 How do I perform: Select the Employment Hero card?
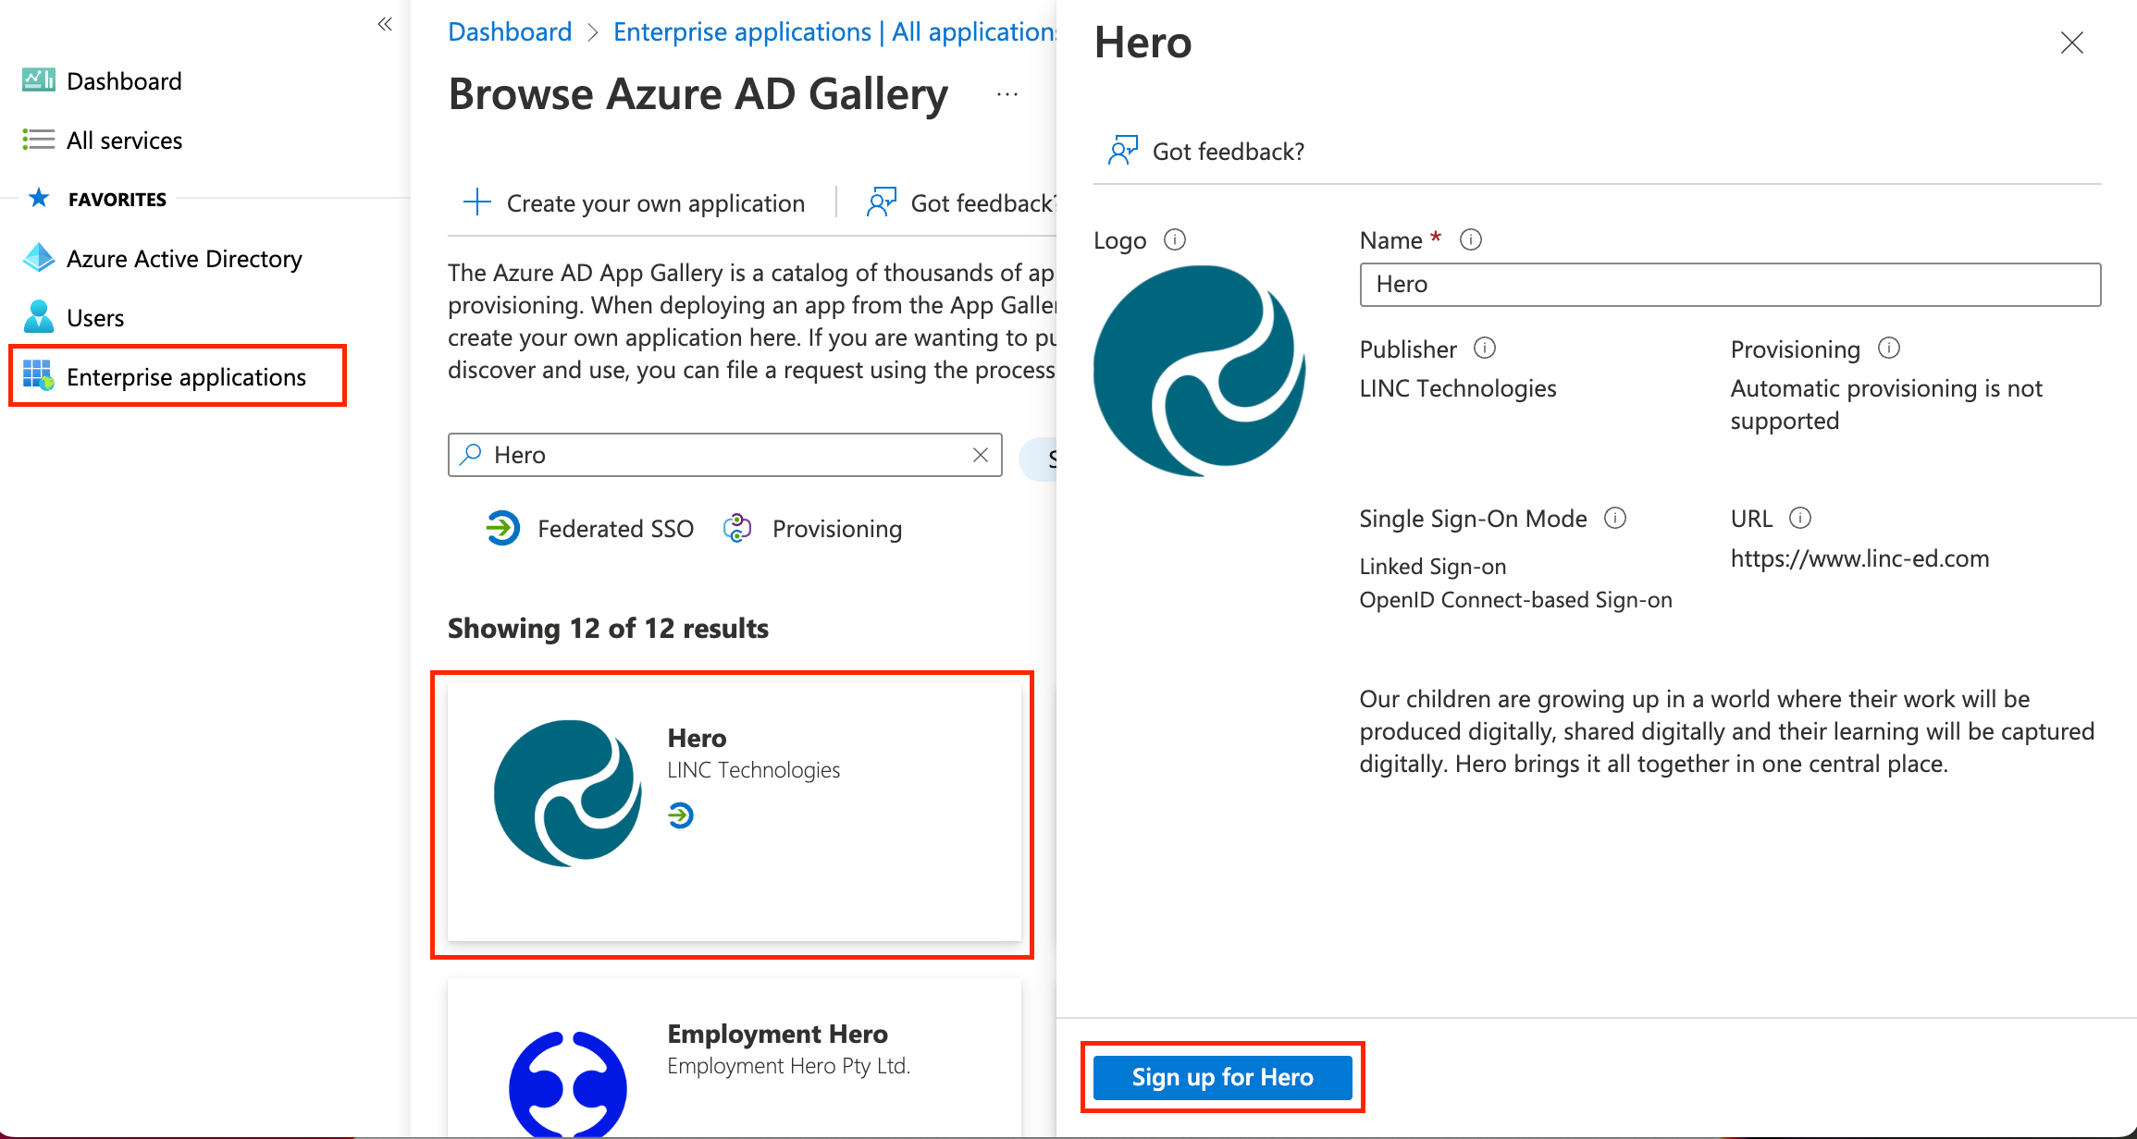coord(734,1059)
